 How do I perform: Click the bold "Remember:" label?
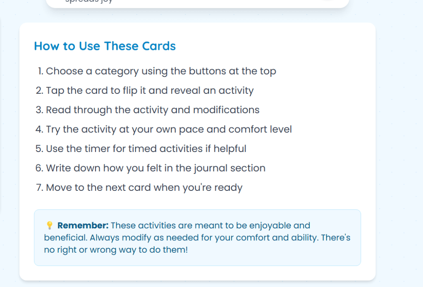(83, 225)
